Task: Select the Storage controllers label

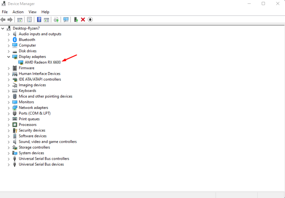Action: tap(35, 147)
